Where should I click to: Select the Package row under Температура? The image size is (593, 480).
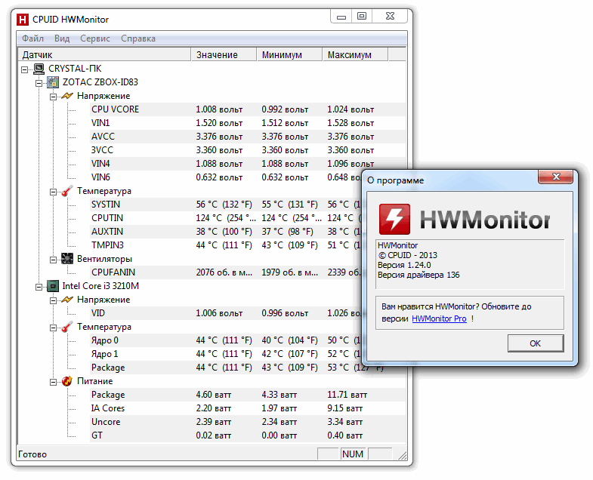pyautogui.click(x=247, y=368)
